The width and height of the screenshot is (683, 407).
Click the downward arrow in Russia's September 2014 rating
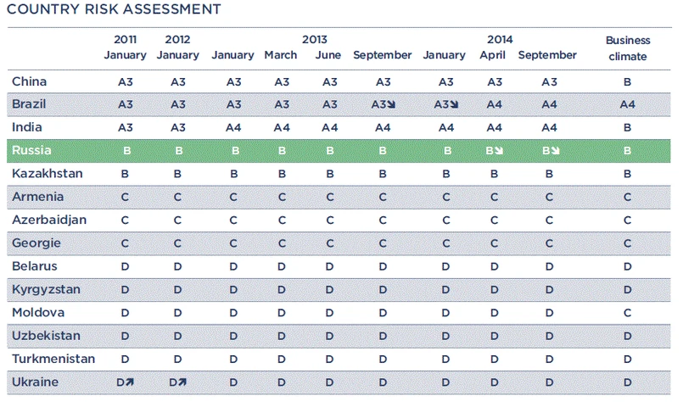pyautogui.click(x=556, y=152)
